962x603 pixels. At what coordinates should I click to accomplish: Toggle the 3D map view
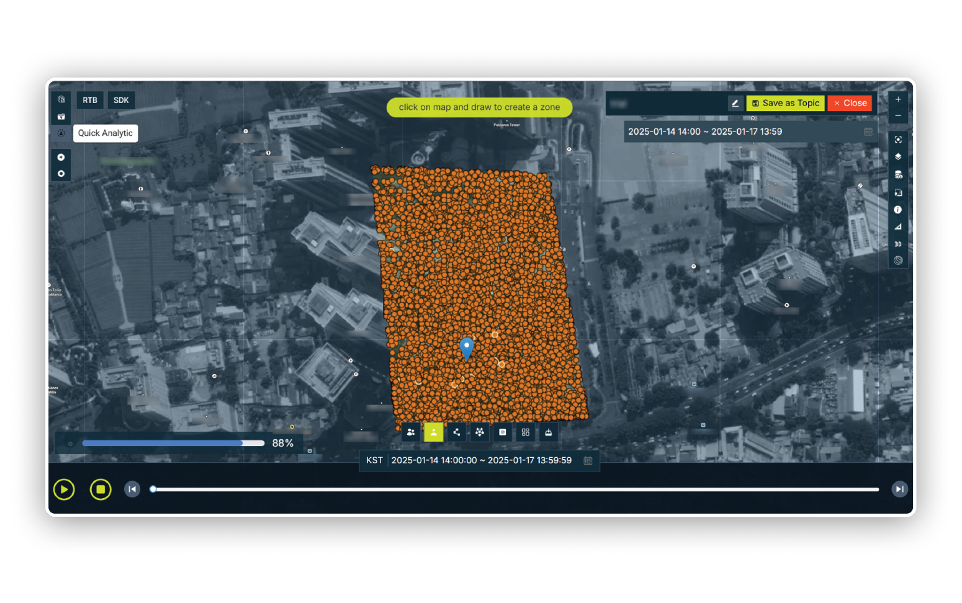point(898,244)
